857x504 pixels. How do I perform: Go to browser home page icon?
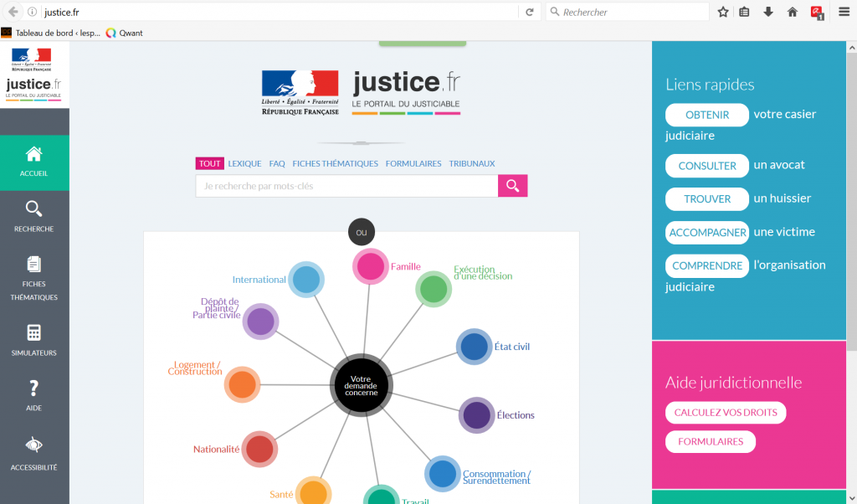click(792, 12)
